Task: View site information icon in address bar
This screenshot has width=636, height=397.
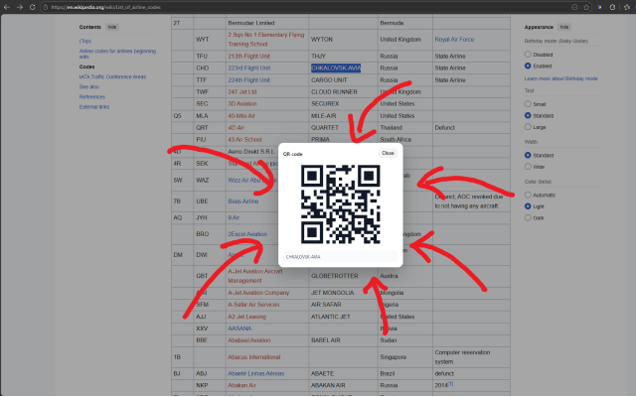Action: [46, 7]
